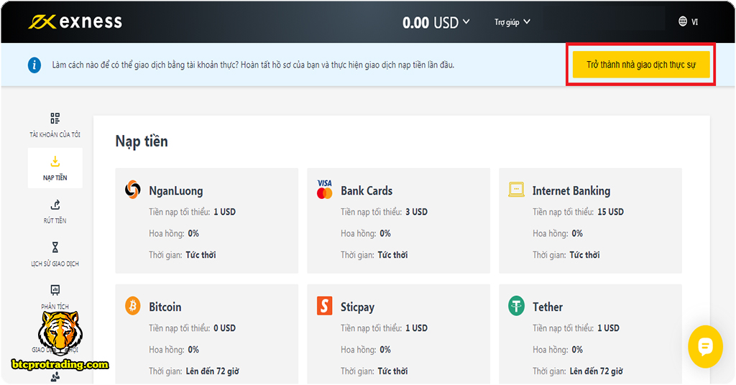Click the Exness logo
Viewport: 736px width, 385px height.
(x=75, y=22)
